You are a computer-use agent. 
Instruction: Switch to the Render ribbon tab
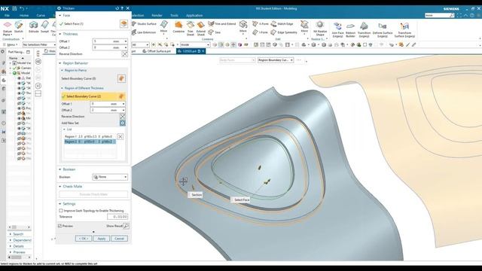157,15
